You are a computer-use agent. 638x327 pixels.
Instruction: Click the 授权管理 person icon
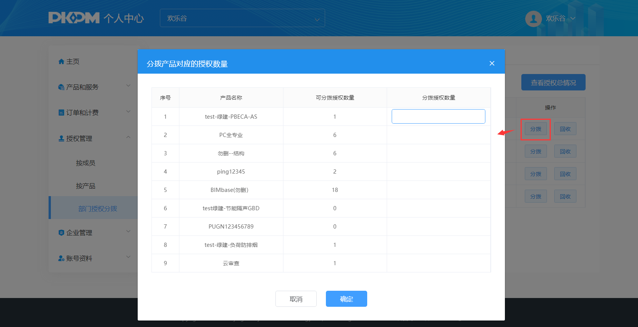61,139
